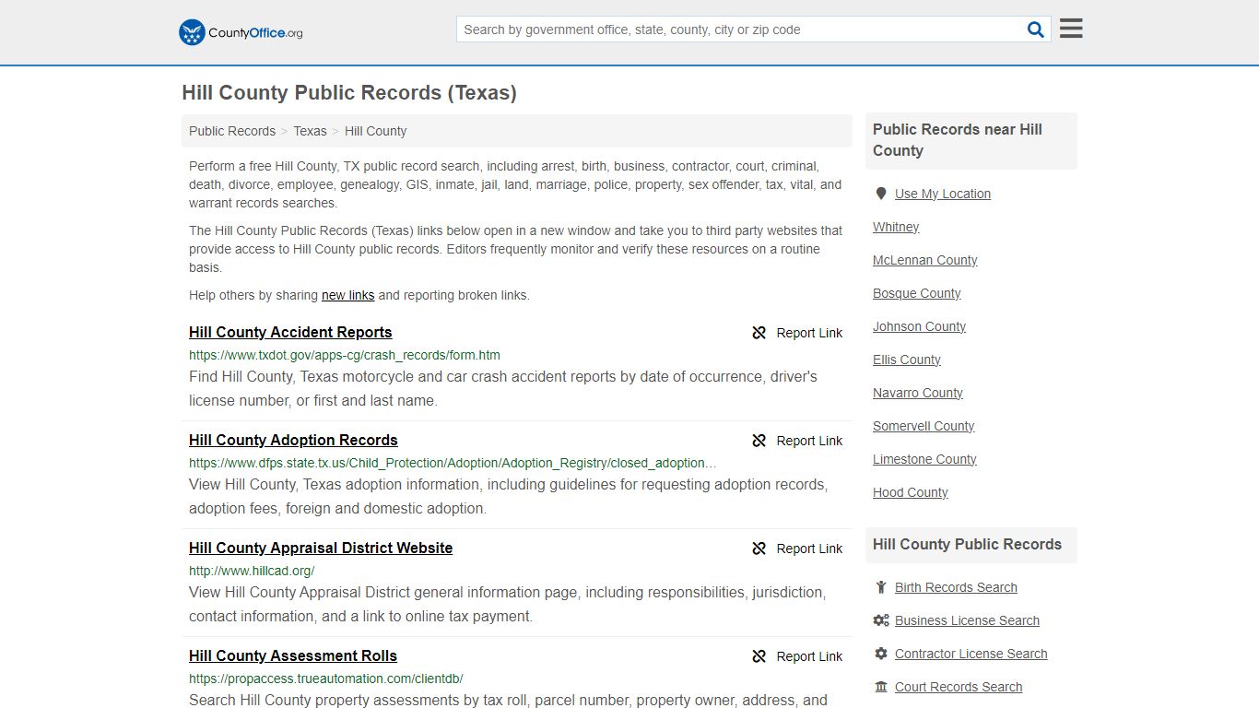Report Link for Assessment Rolls
The height and width of the screenshot is (708, 1259).
click(809, 656)
